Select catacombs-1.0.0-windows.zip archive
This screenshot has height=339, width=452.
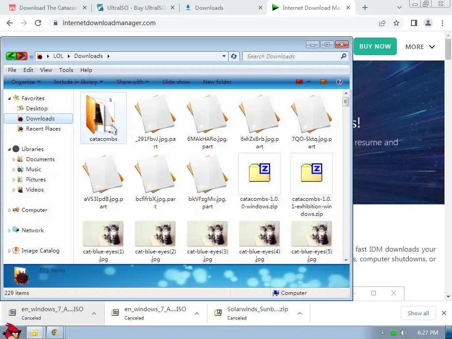click(x=260, y=181)
